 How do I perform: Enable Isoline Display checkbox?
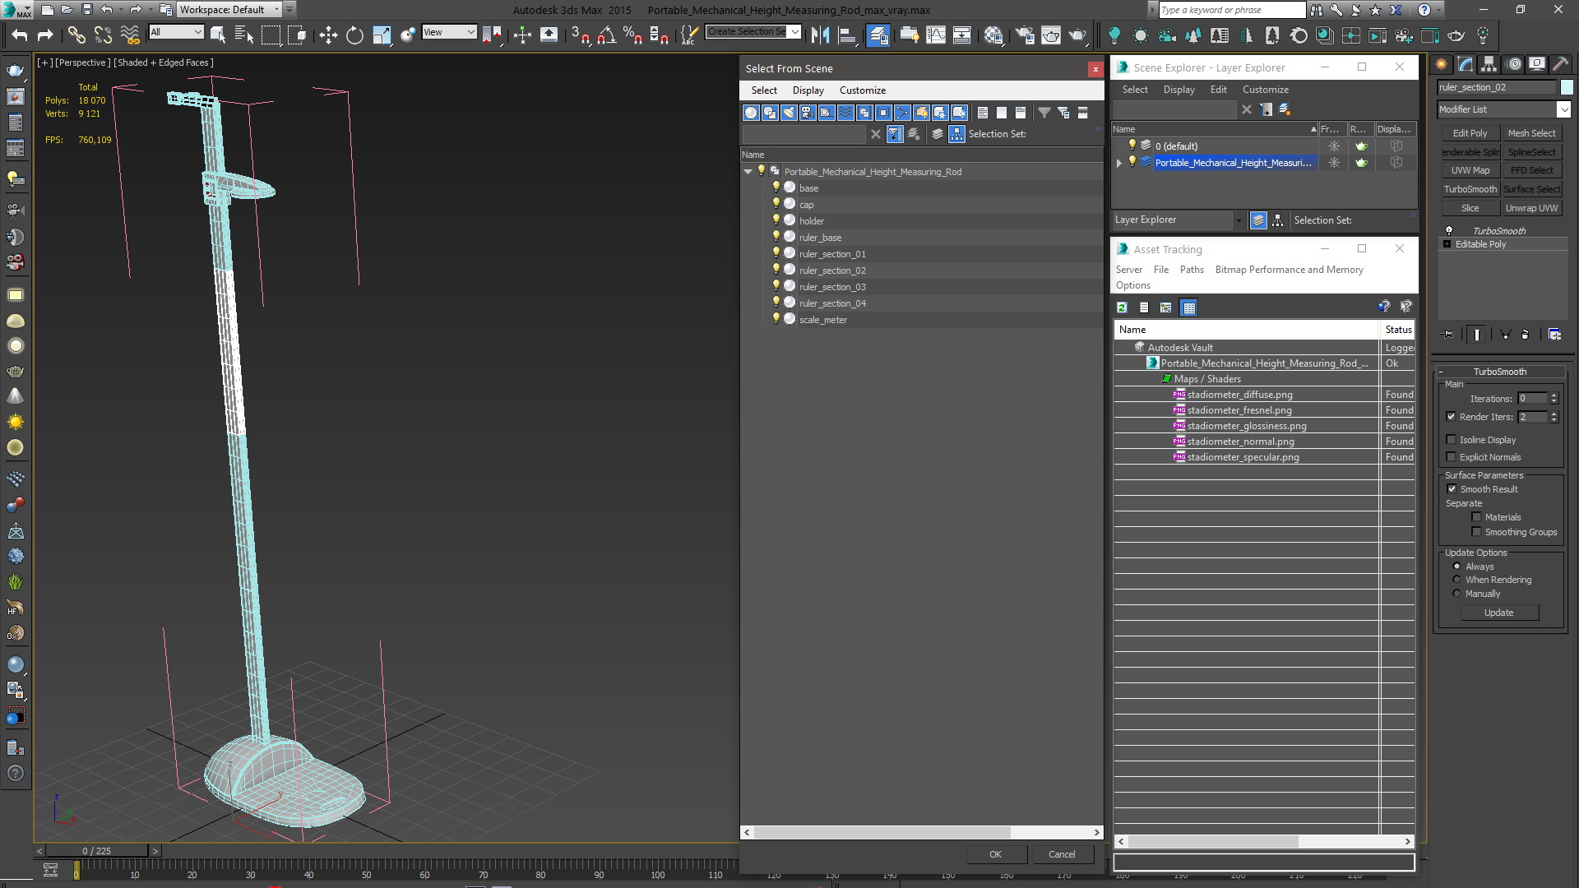tap(1452, 440)
